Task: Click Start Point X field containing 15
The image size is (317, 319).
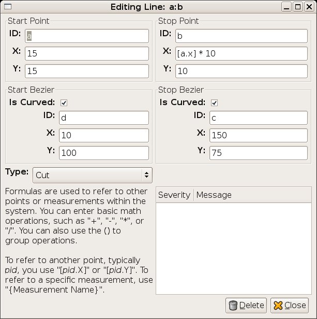Action: tap(87, 53)
